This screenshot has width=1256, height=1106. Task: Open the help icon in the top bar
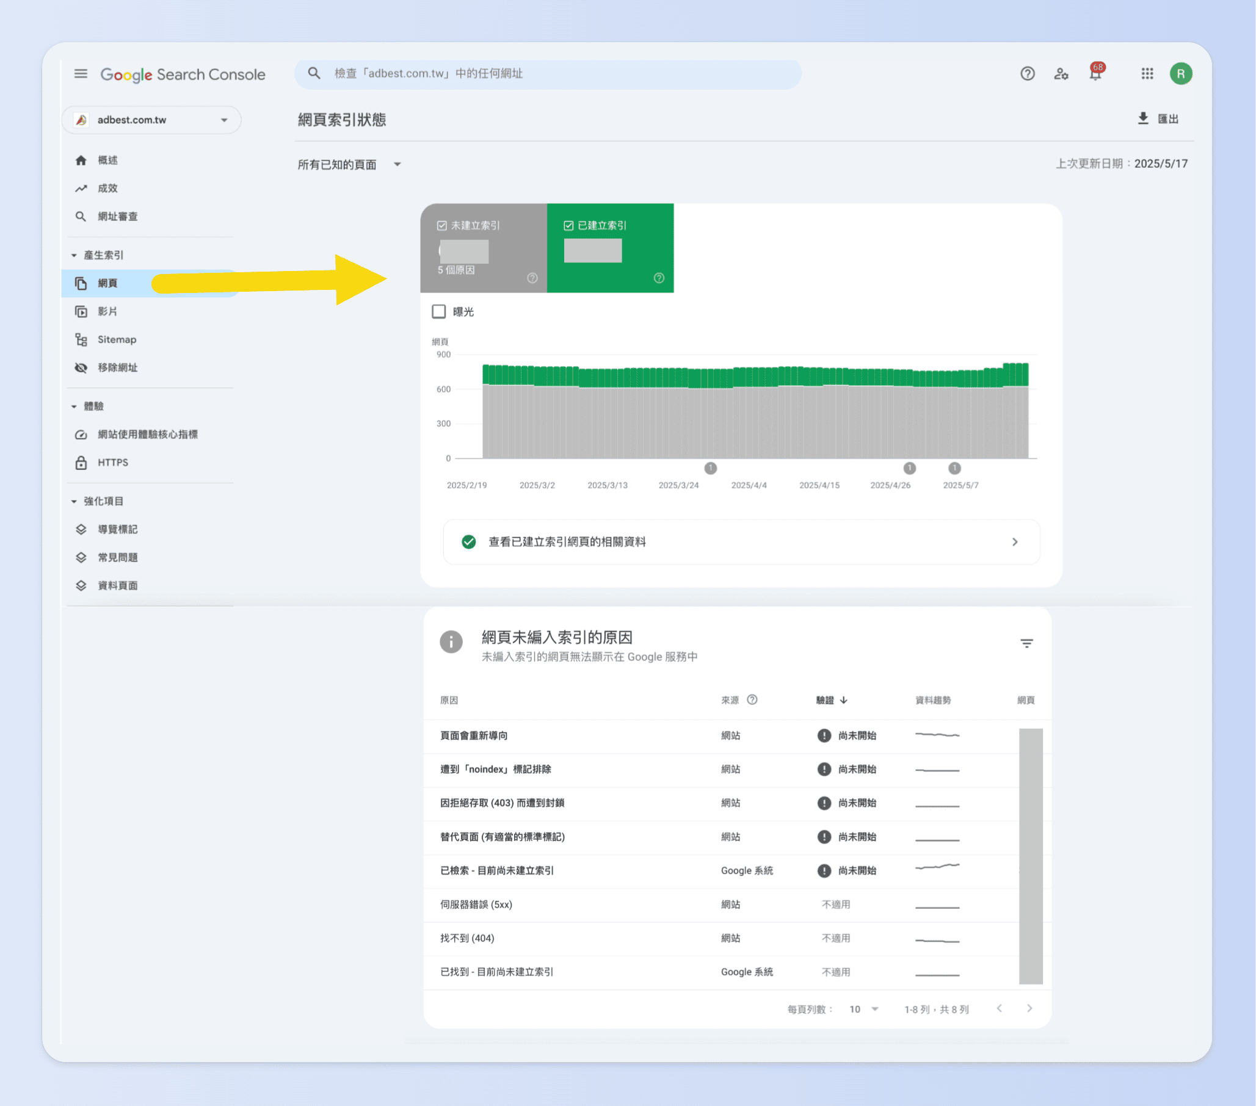click(x=1028, y=73)
